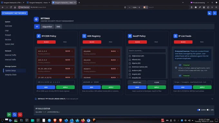Check the Algeria (DZ) checkbox
This screenshot has height=123, width=219.
click(130, 63)
